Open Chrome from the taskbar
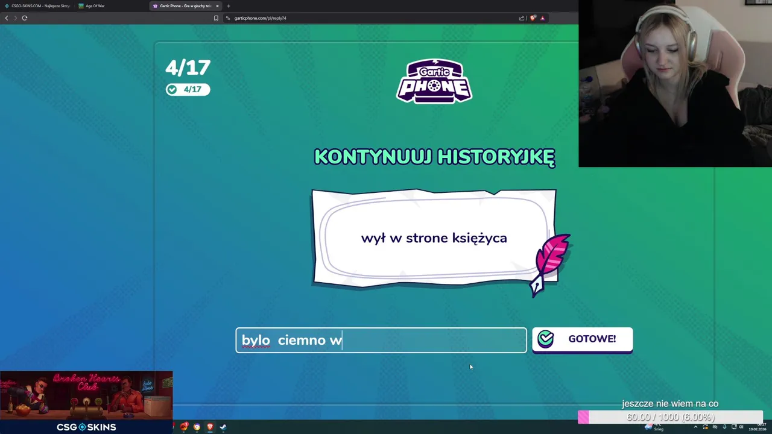 pos(197,427)
